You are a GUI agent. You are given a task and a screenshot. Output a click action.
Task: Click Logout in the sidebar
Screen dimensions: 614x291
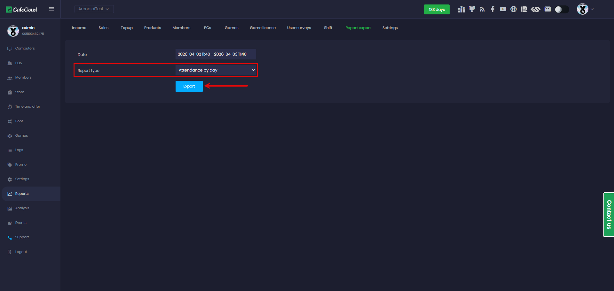[21, 252]
